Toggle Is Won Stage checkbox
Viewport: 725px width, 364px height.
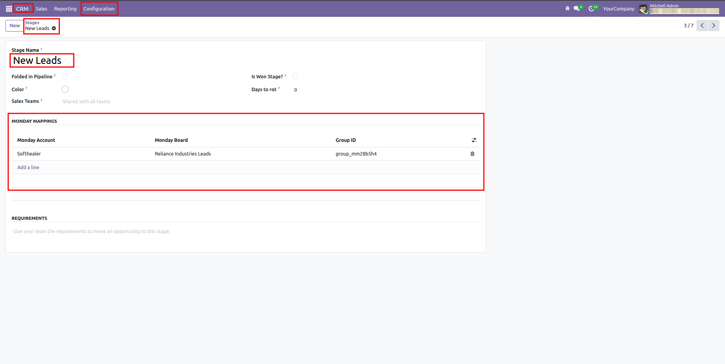[295, 77]
